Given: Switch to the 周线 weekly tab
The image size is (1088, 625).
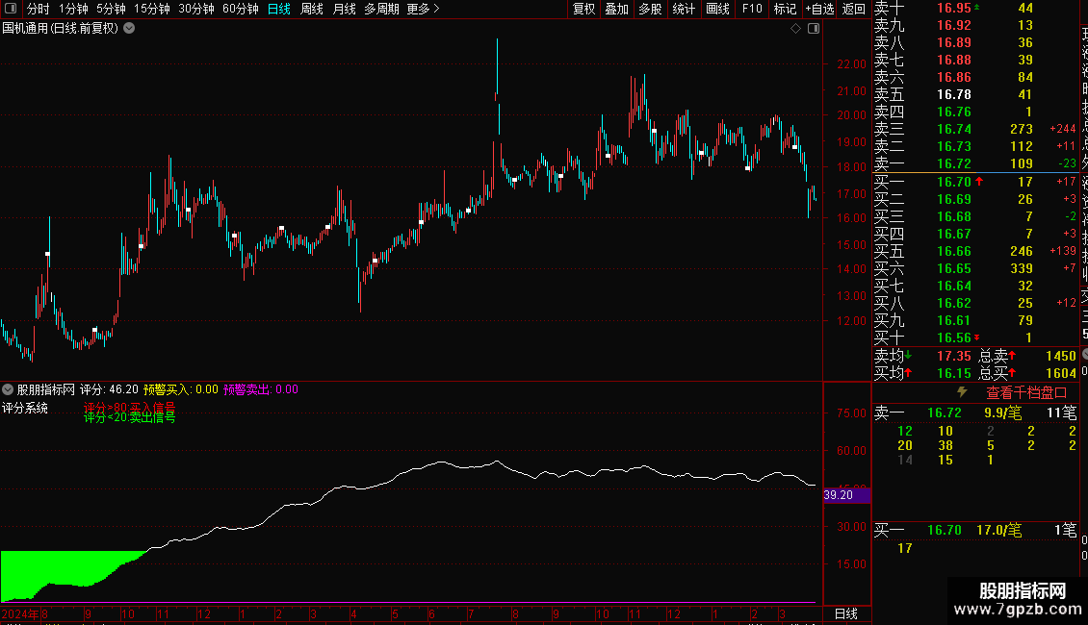Looking at the screenshot, I should click(312, 9).
